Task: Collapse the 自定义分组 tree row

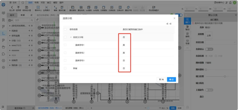Action: 71,37
